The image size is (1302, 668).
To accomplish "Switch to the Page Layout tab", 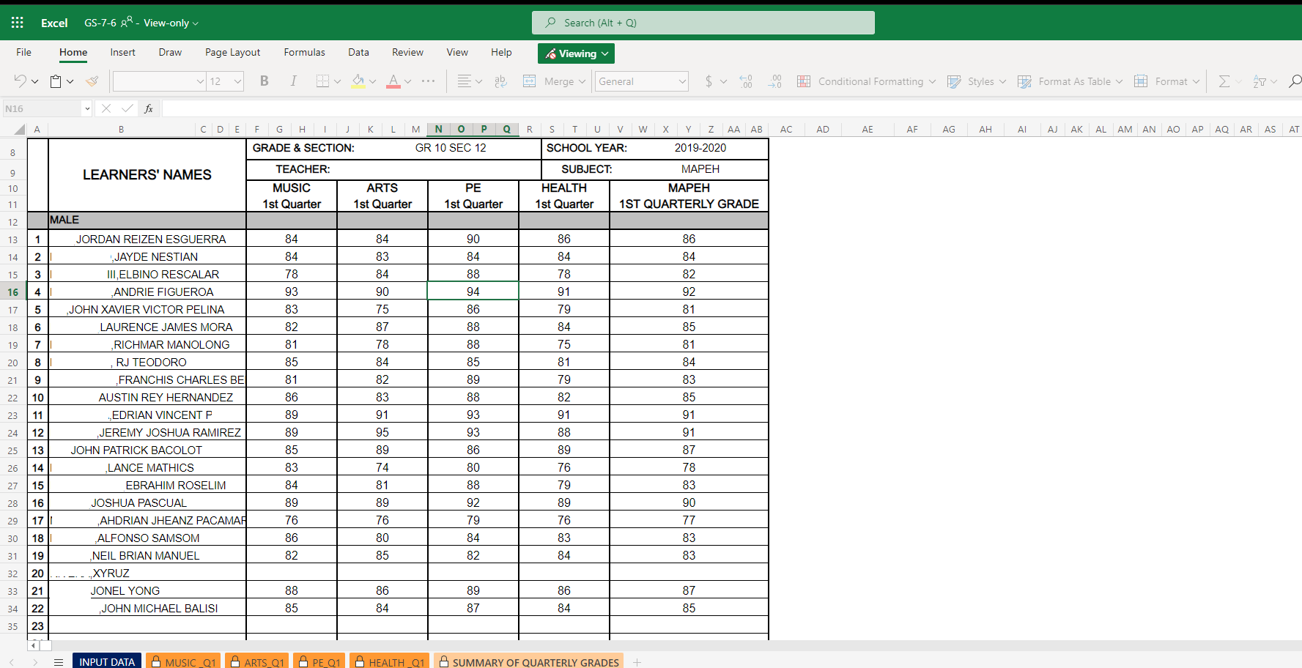I will point(233,52).
